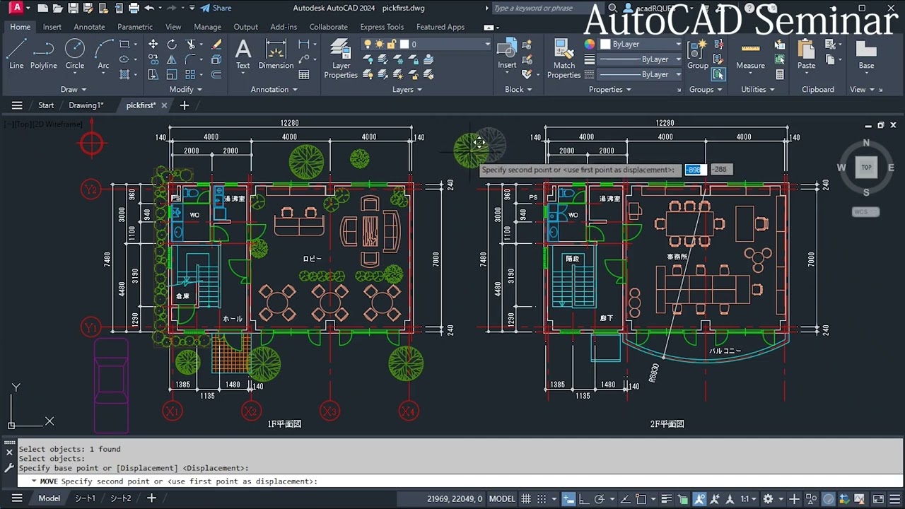905x509 pixels.
Task: Click the Share button
Action: pos(216,8)
